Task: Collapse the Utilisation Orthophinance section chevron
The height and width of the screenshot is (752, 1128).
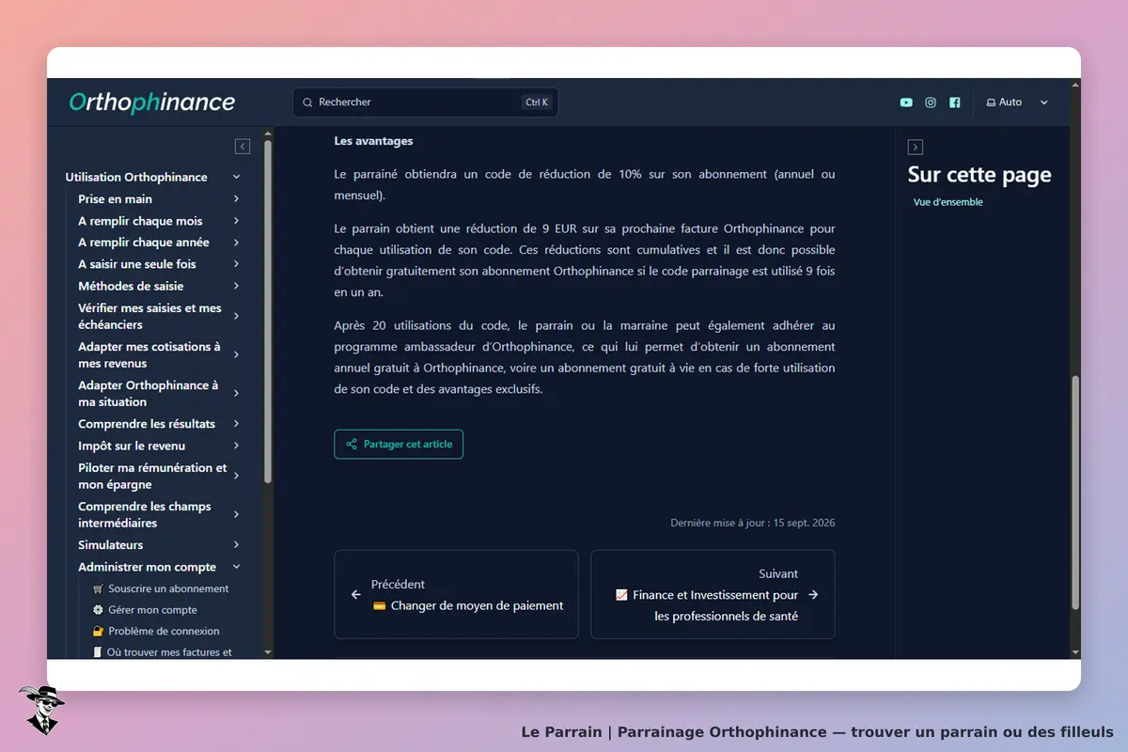Action: [x=236, y=177]
